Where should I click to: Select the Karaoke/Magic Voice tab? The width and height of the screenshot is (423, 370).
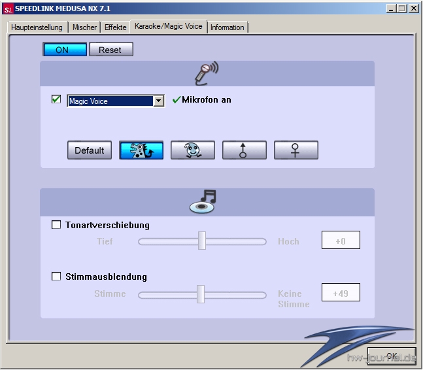pos(169,26)
